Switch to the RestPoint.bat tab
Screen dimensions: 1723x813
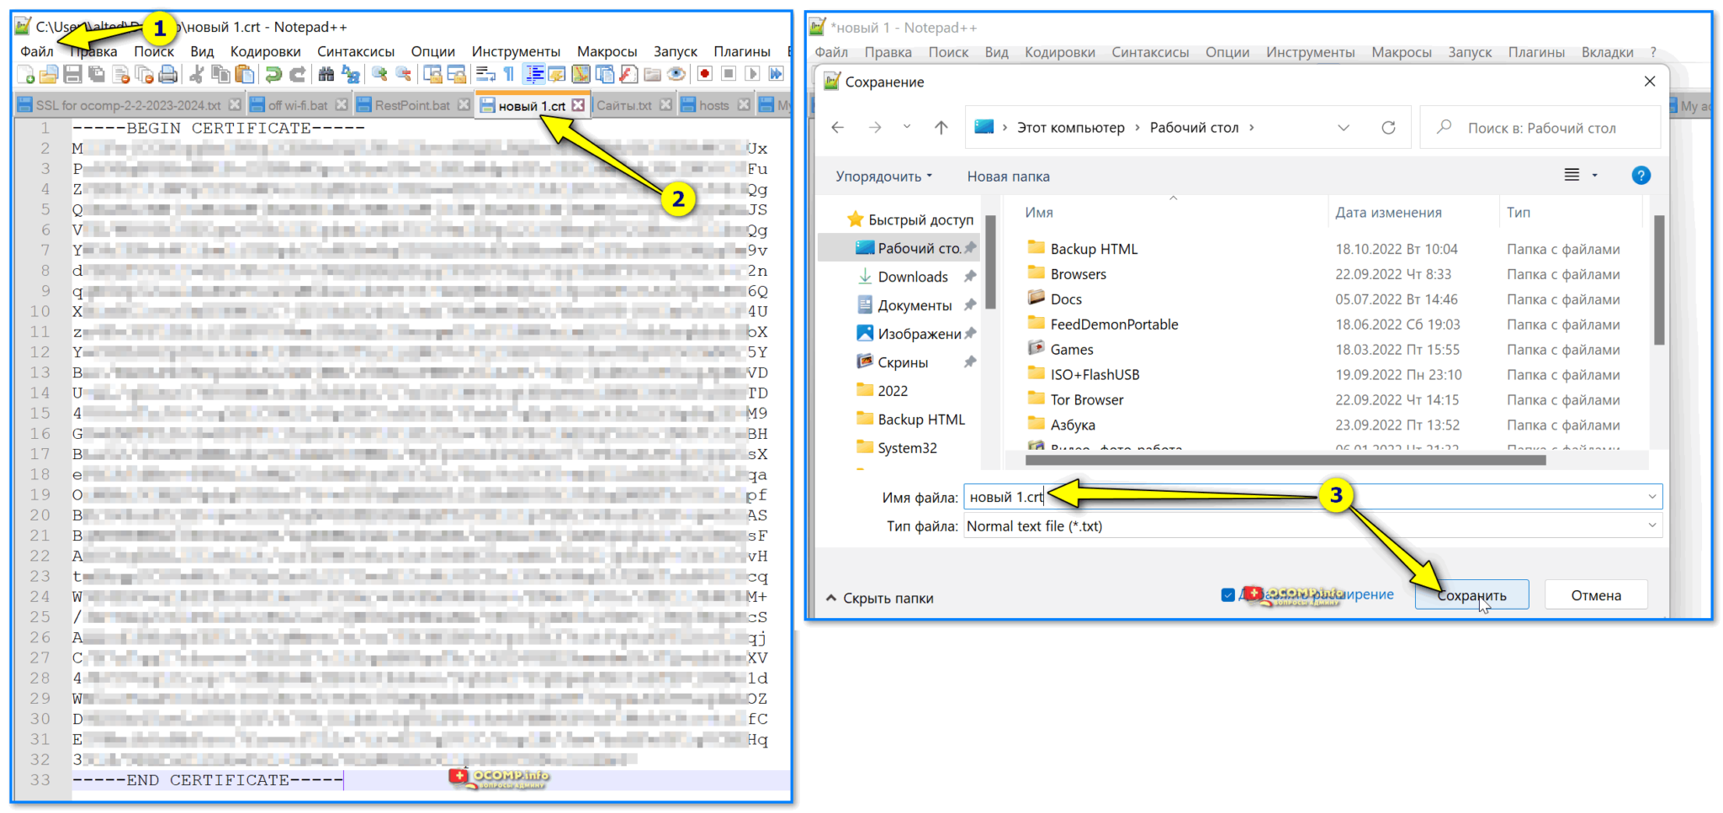pyautogui.click(x=412, y=105)
